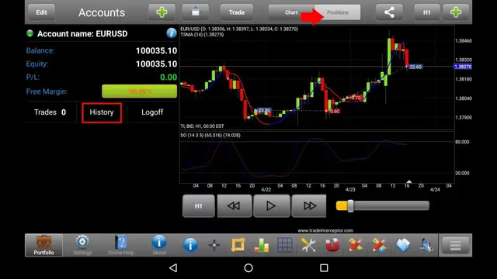Tap the Android back button
Viewport: 497px width, 279px height.
[173, 268]
